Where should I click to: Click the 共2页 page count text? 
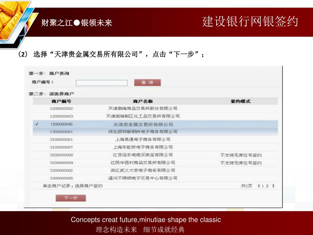tap(247, 186)
